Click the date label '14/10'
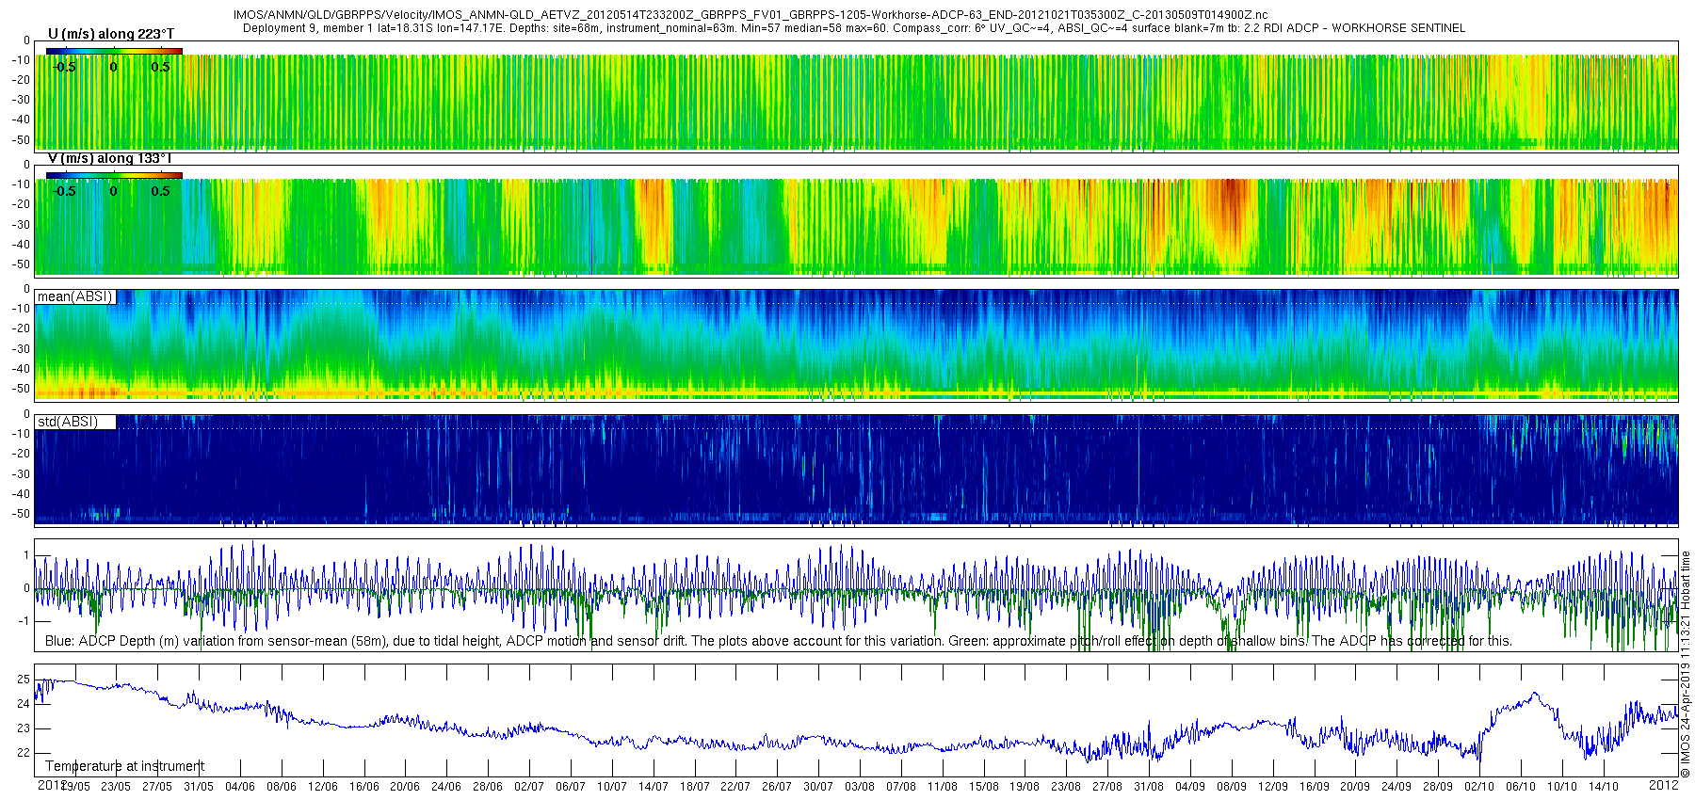 click(x=1604, y=787)
